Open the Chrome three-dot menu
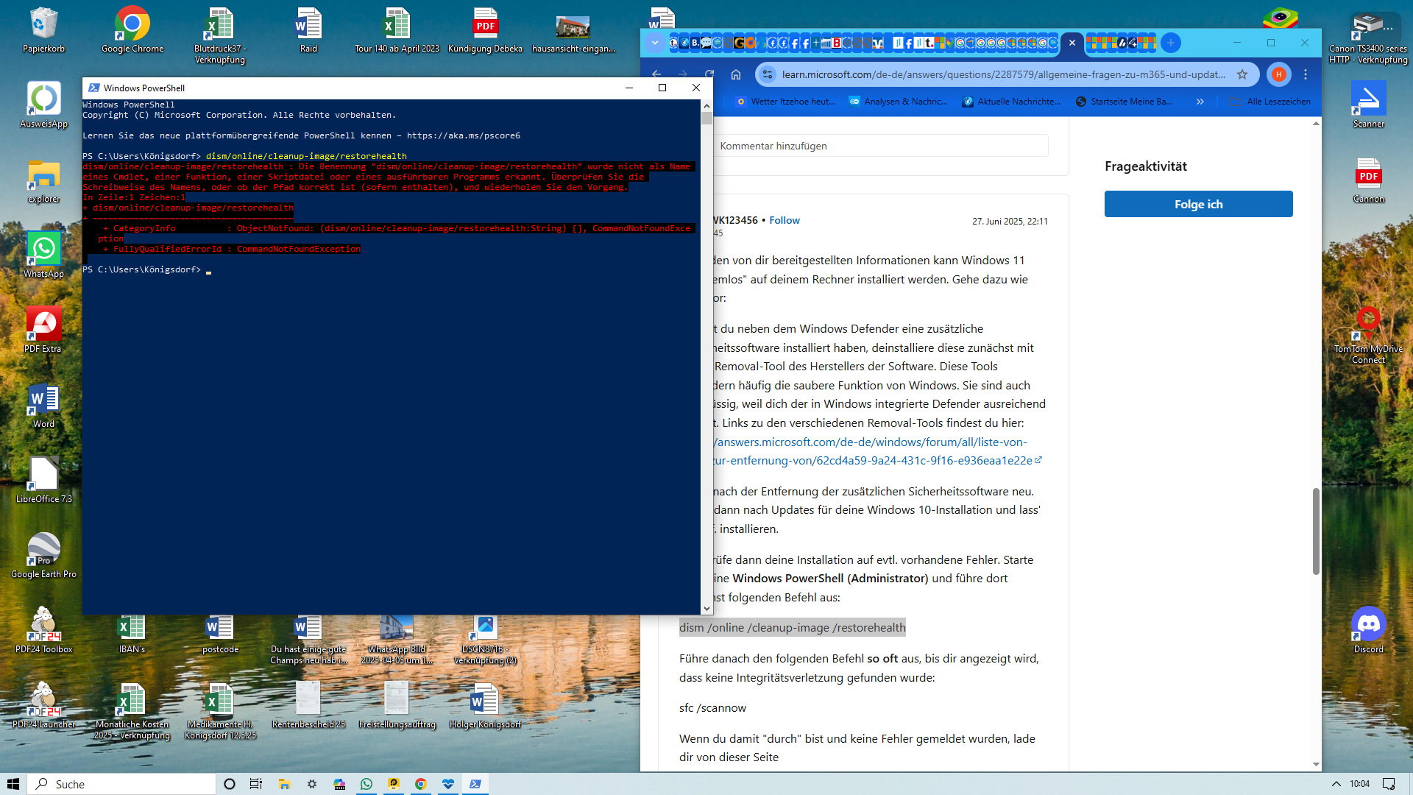The image size is (1413, 795). tap(1306, 74)
